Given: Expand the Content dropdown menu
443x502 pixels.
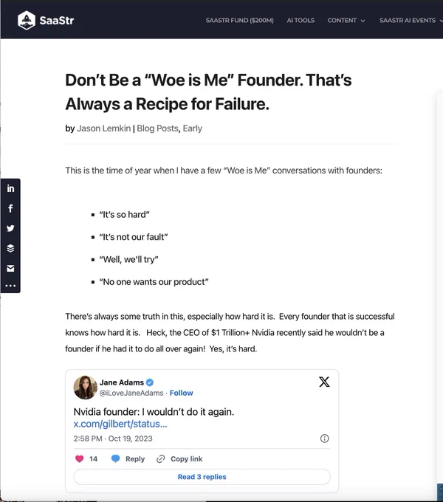Looking at the screenshot, I should click(346, 20).
